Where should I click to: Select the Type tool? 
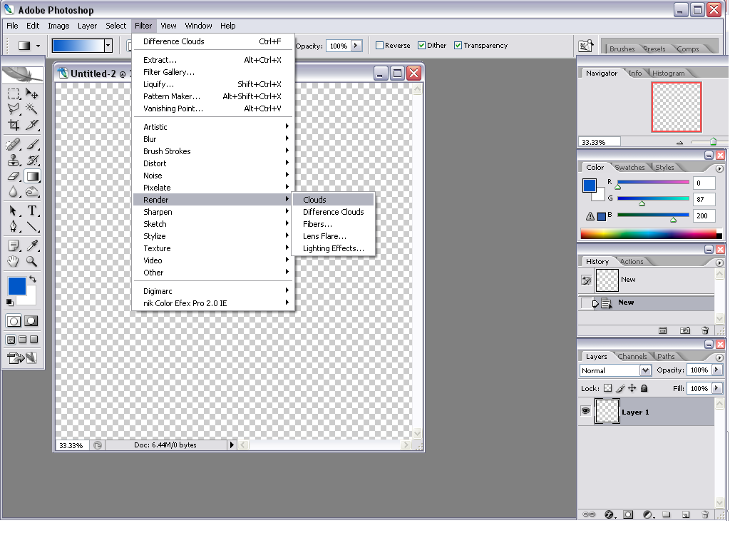coord(31,210)
